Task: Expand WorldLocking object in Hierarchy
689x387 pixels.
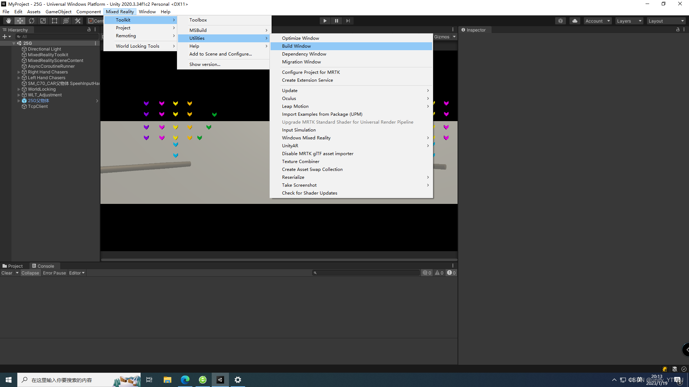Action: (x=19, y=89)
